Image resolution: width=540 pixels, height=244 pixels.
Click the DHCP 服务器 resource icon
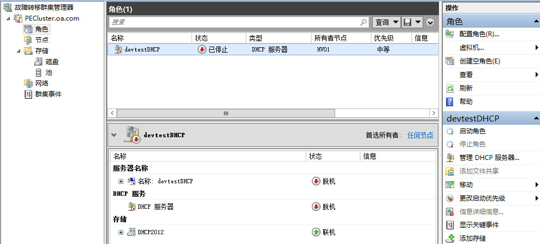[x=131, y=207]
